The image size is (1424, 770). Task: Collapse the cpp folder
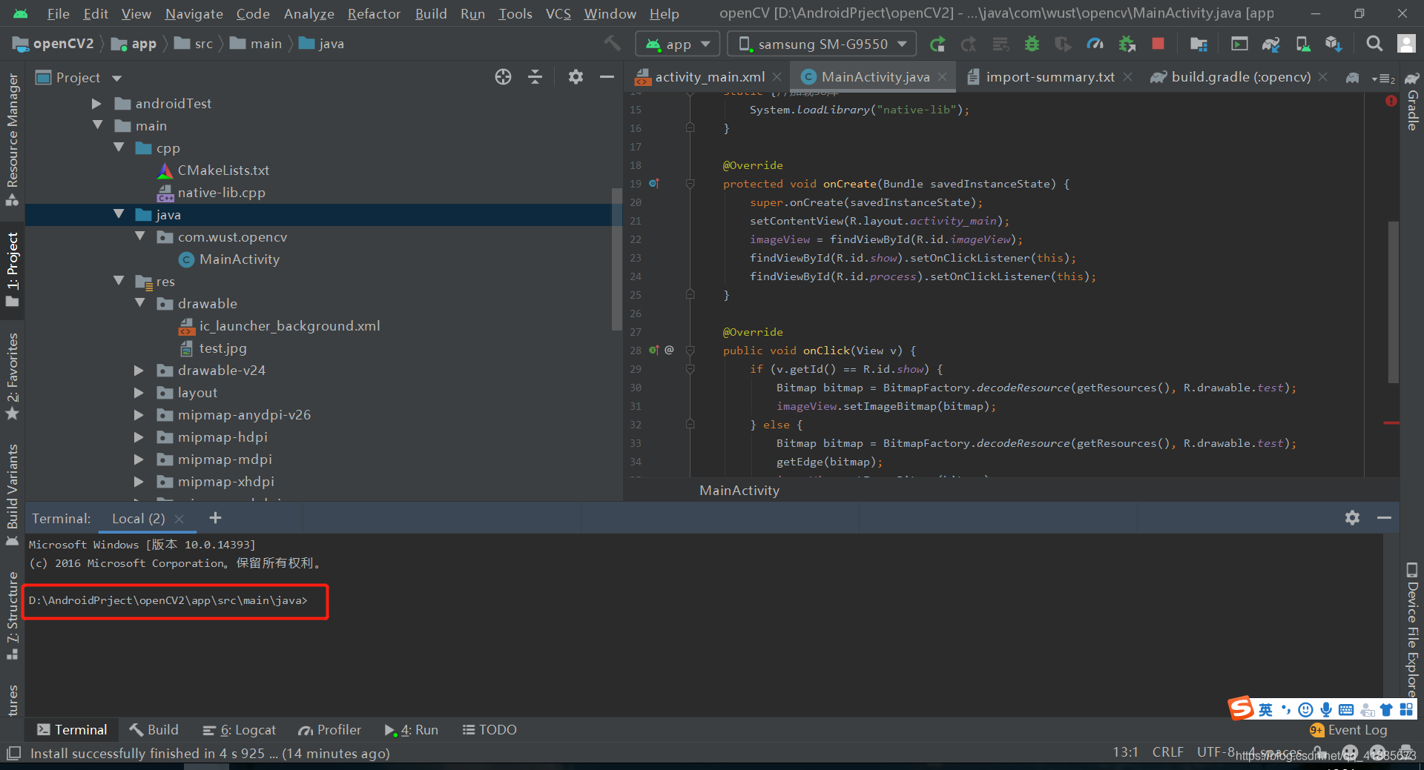point(119,147)
